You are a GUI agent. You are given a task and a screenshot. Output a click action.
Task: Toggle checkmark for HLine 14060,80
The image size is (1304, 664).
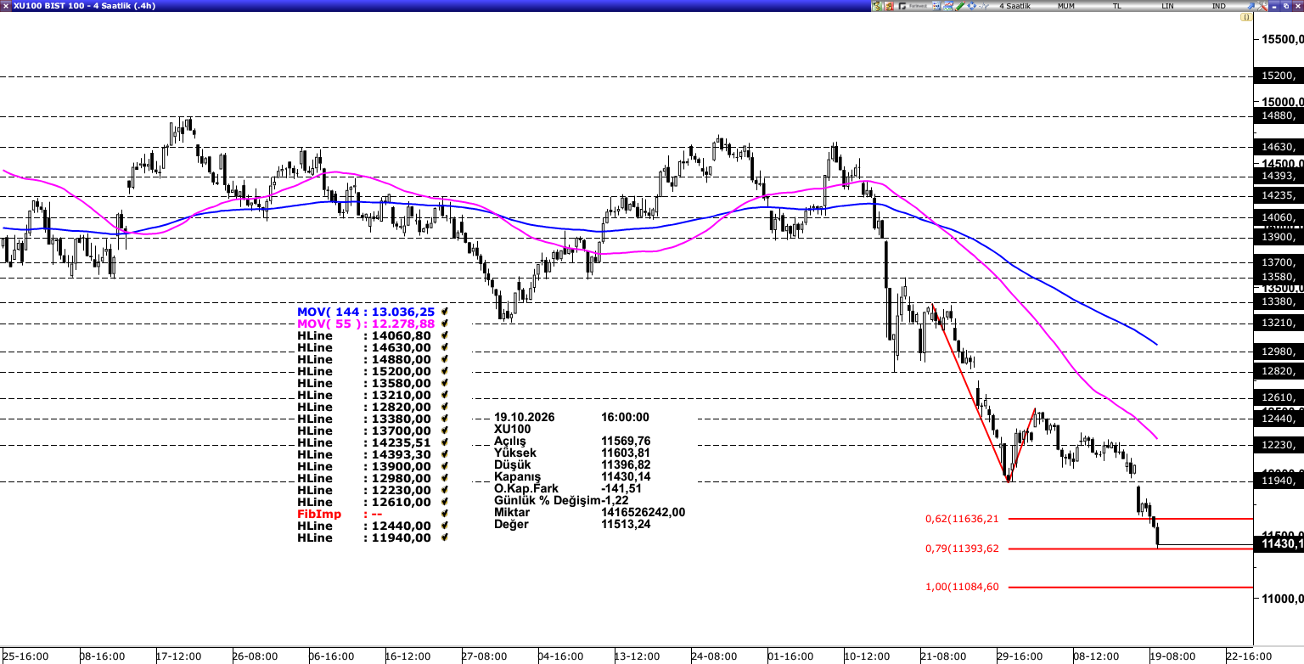[x=444, y=336]
